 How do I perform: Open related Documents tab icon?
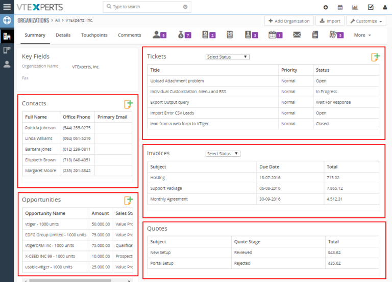pyautogui.click(x=315, y=35)
